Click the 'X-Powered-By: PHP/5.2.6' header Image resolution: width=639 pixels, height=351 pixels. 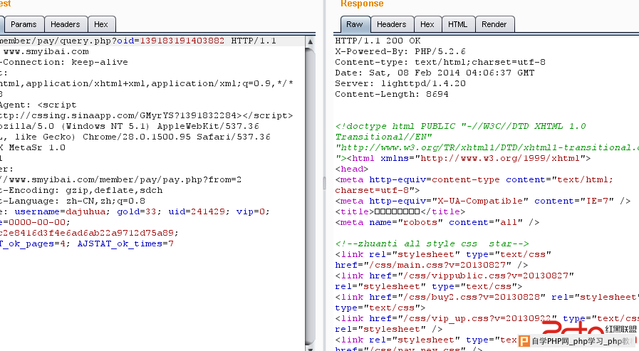400,52
